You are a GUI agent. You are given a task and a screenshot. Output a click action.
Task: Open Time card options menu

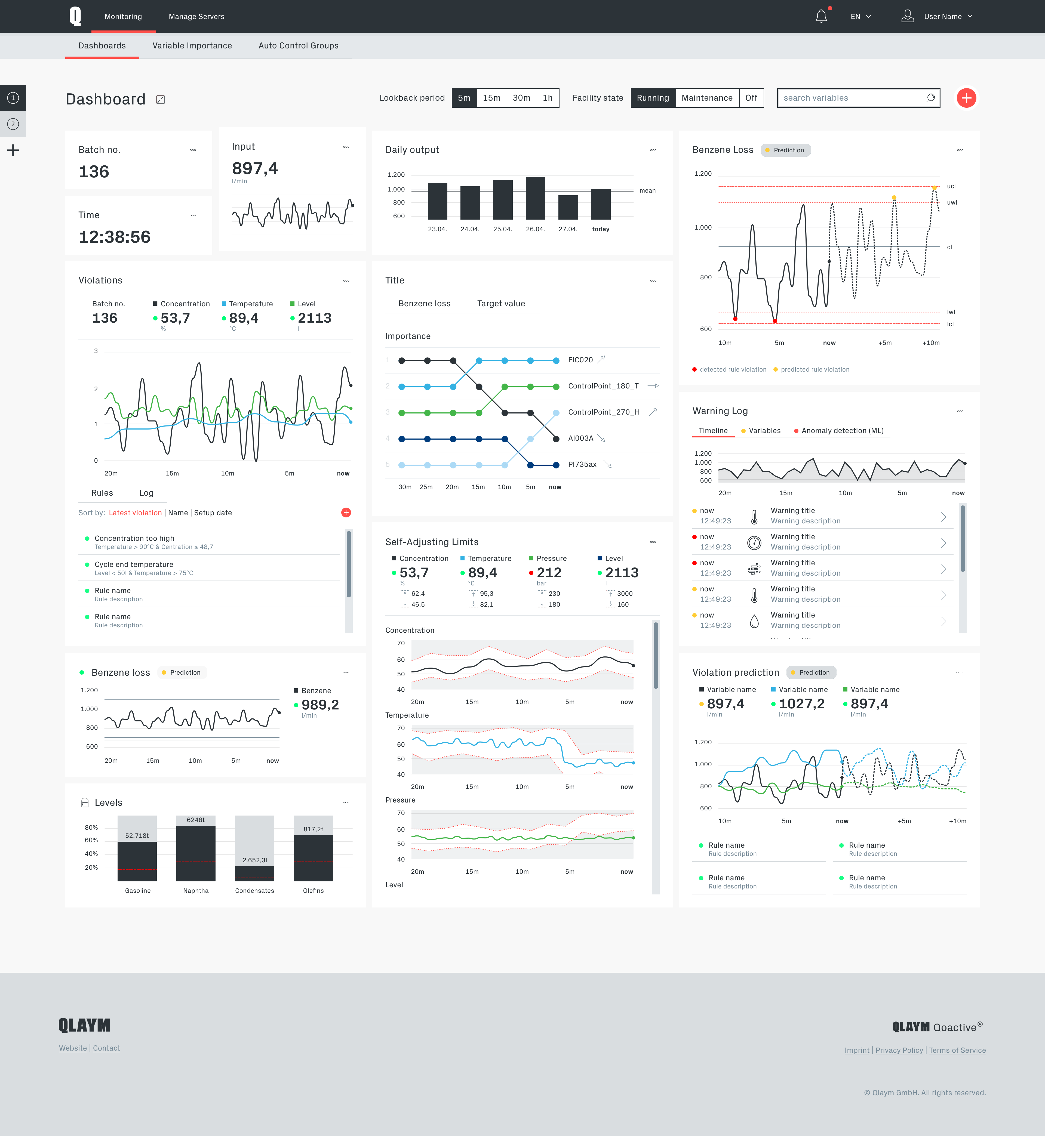[x=193, y=215]
